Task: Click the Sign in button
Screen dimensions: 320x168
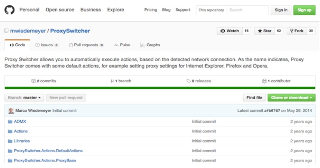Action: [281, 10]
